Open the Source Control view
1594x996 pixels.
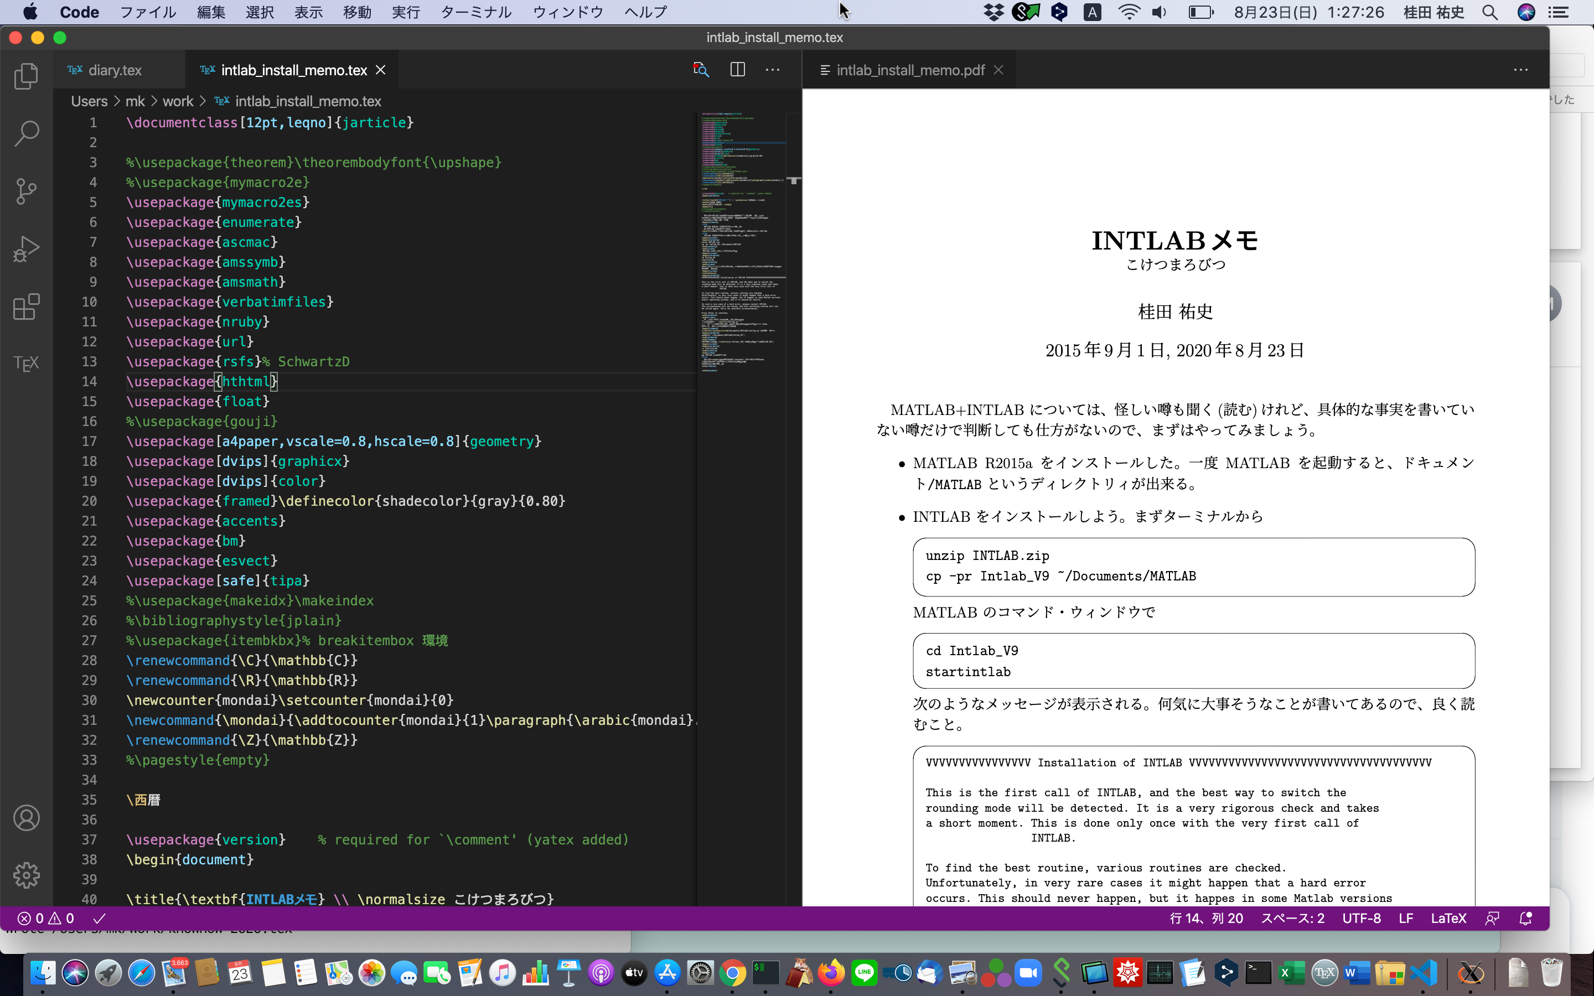[x=27, y=191]
